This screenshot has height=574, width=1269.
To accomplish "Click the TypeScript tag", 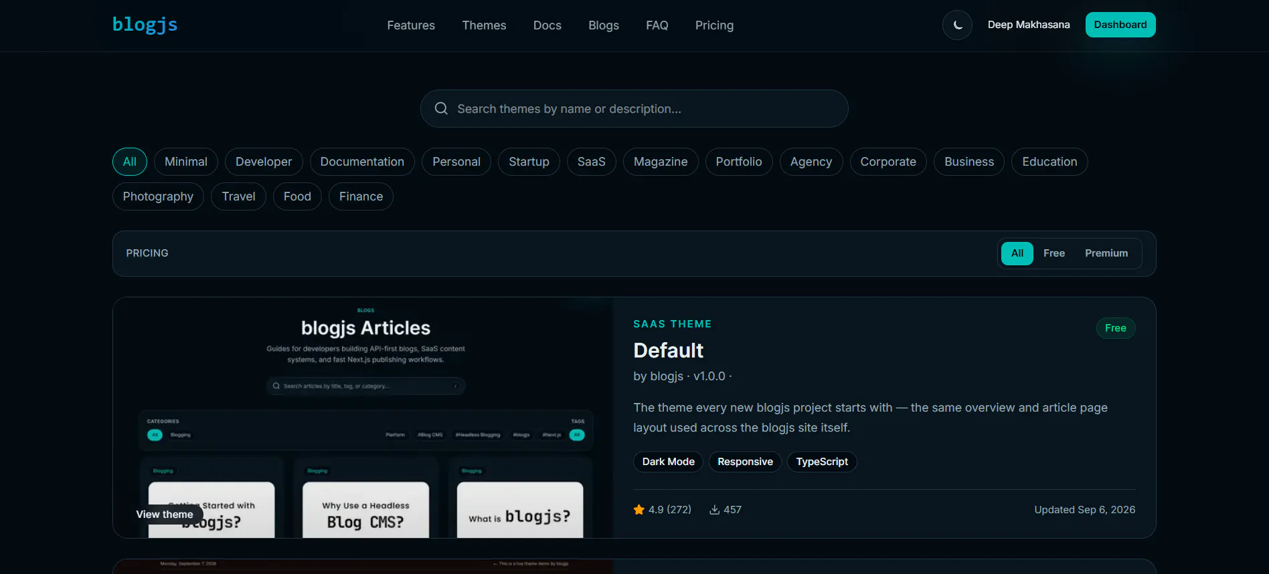I will (x=822, y=462).
